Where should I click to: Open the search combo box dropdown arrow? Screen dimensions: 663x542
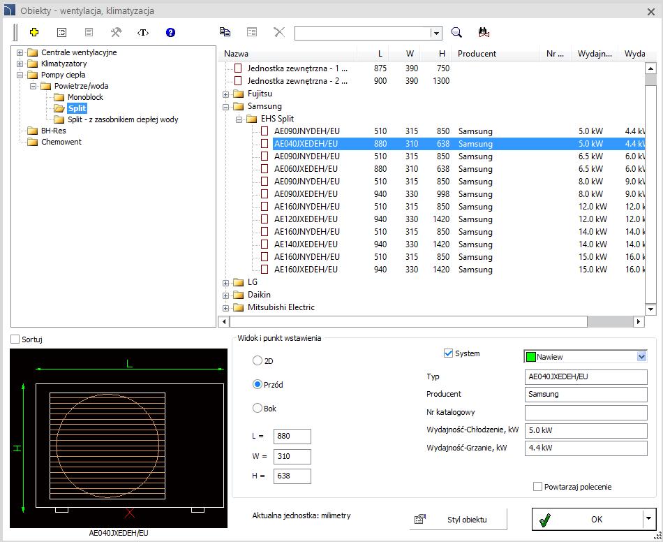pyautogui.click(x=436, y=33)
